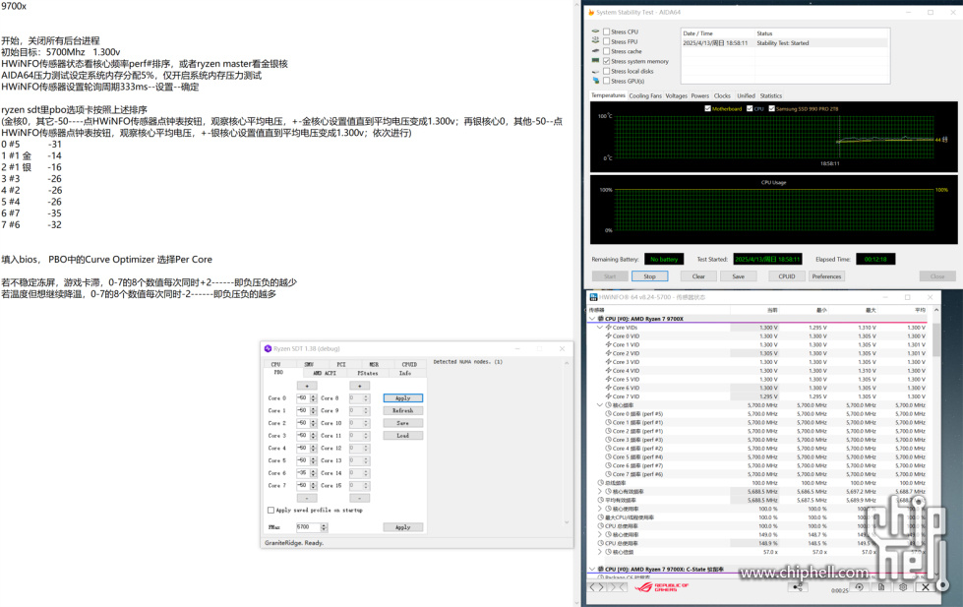Toggle the Motherboard graph checkbox
Image resolution: width=963 pixels, height=607 pixels.
[707, 109]
